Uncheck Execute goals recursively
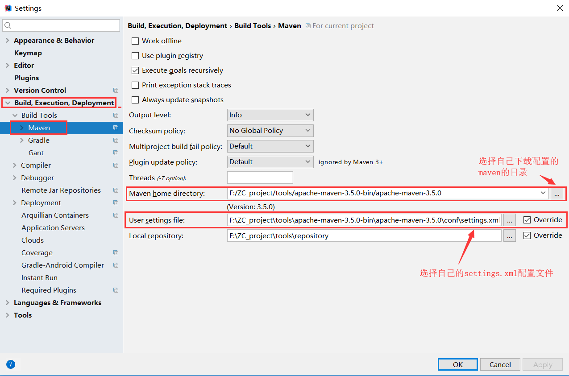 point(135,70)
